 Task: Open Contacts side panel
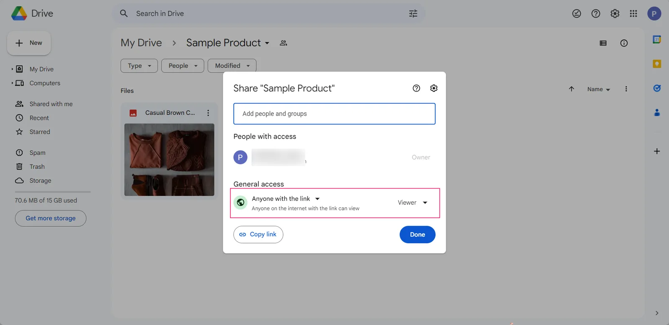pos(657,112)
